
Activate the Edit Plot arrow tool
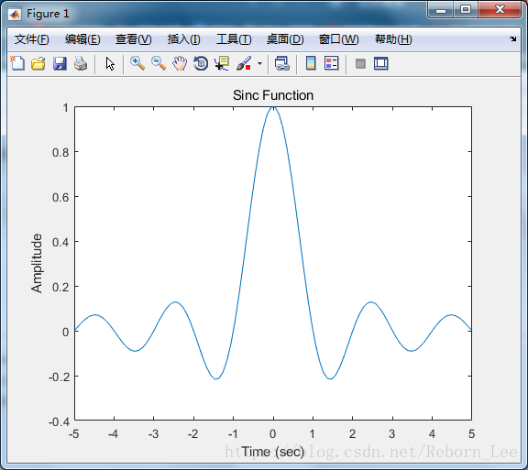[110, 63]
